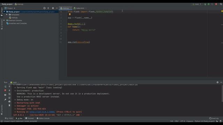Click Collapse All icon in Project panel
The height and width of the screenshot is (125, 223).
click(48, 8)
